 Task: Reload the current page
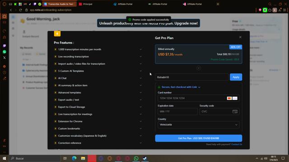click(x=20, y=10)
